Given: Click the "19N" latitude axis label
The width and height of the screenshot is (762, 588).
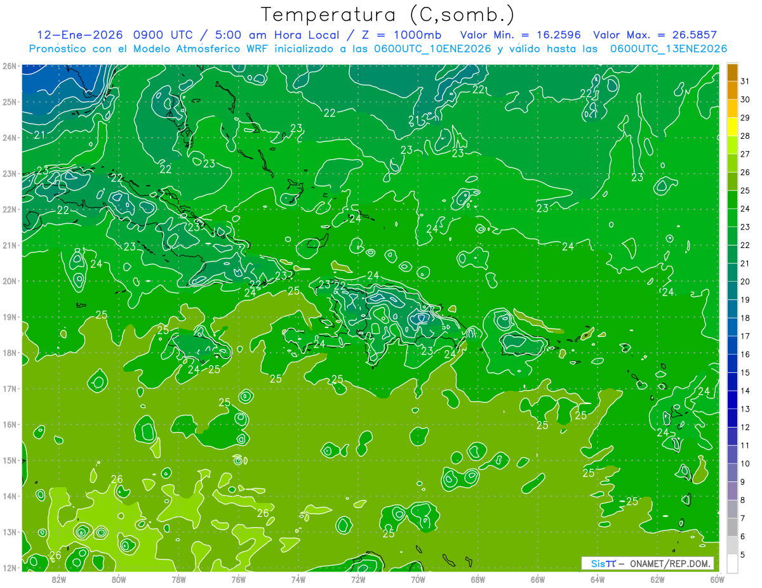Looking at the screenshot, I should click(9, 317).
